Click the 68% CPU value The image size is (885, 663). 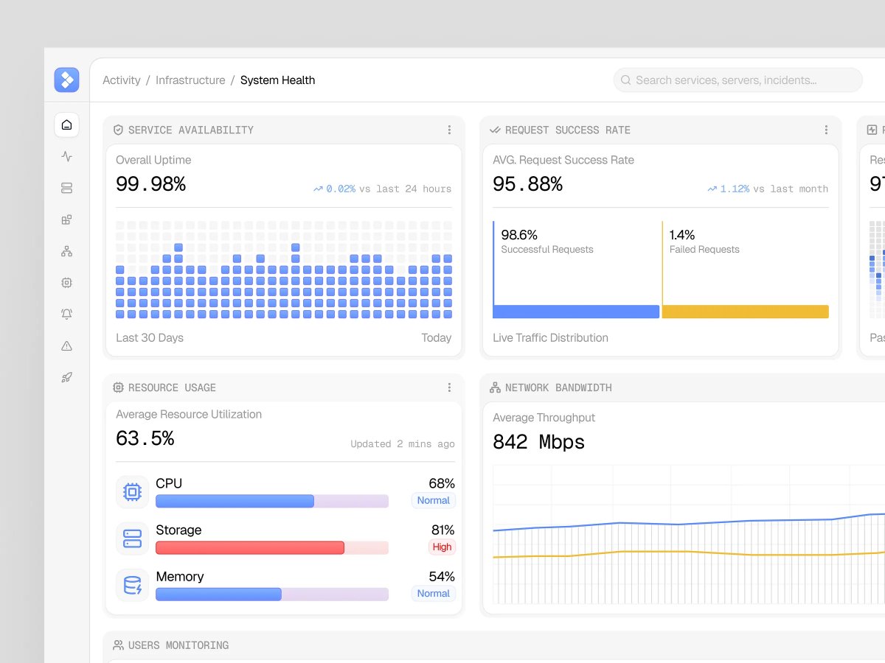(442, 484)
